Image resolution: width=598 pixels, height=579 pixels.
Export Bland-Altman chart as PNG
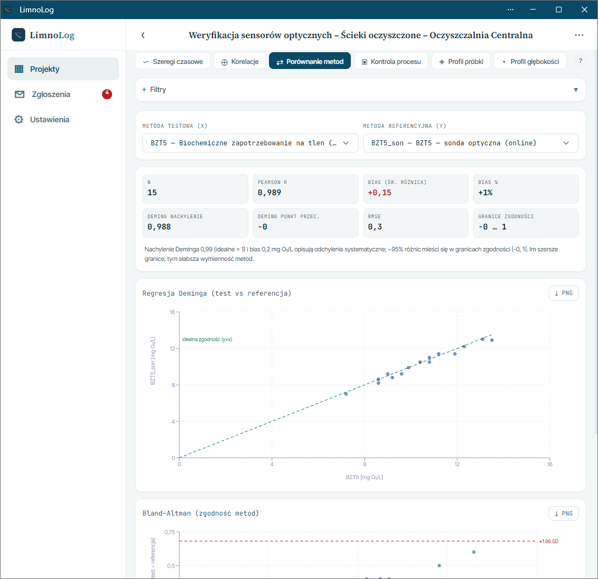[x=563, y=513]
